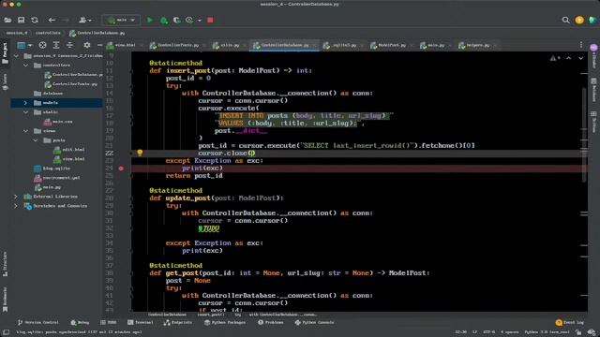Viewport: 600px width, 337px height.
Task: Collapse the posts folder in the tree
Action: pyautogui.click(x=36, y=140)
